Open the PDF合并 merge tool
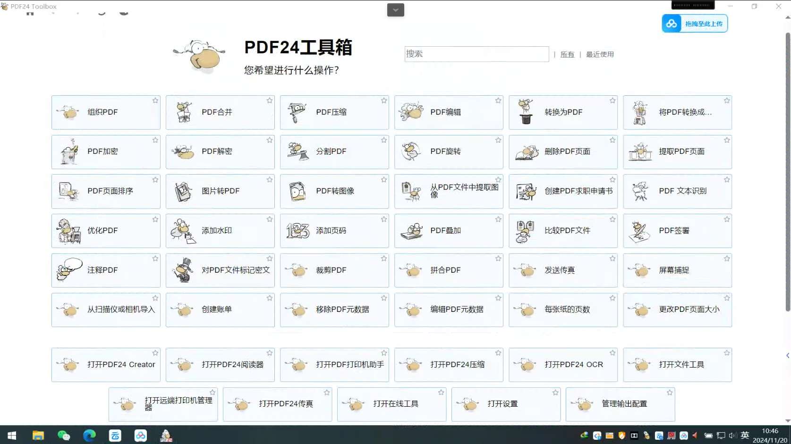The image size is (791, 444). (x=220, y=112)
